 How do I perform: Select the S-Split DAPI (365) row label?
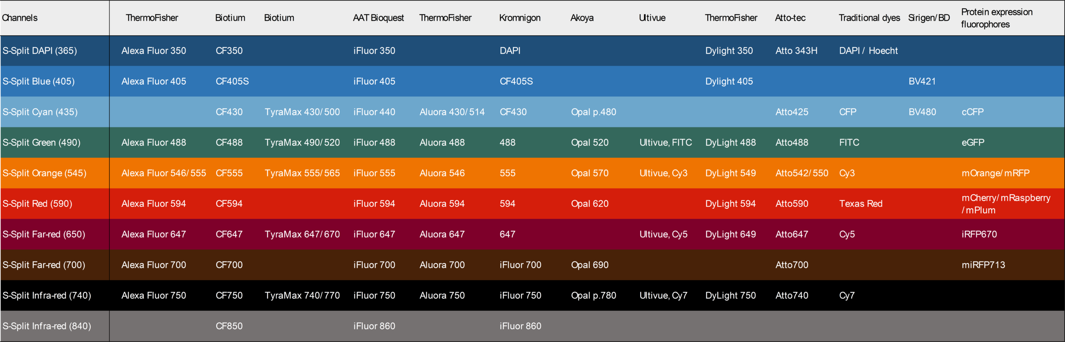(40, 51)
